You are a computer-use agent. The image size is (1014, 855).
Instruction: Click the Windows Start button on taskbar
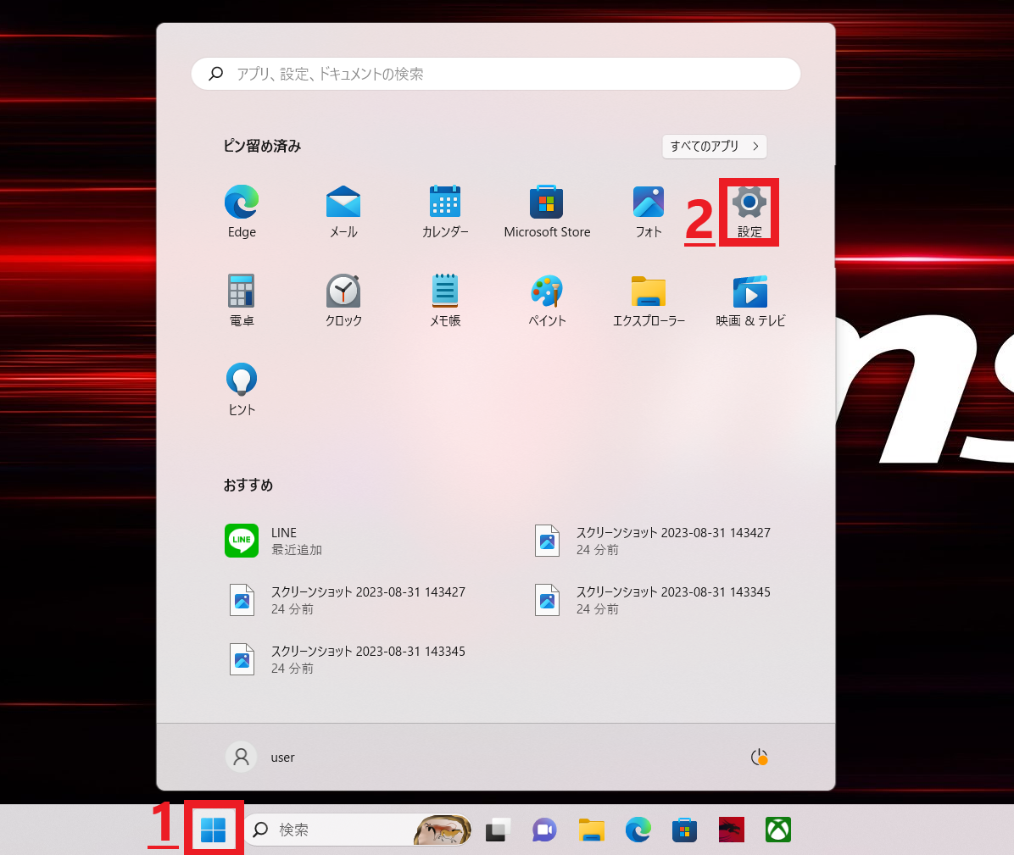click(214, 830)
